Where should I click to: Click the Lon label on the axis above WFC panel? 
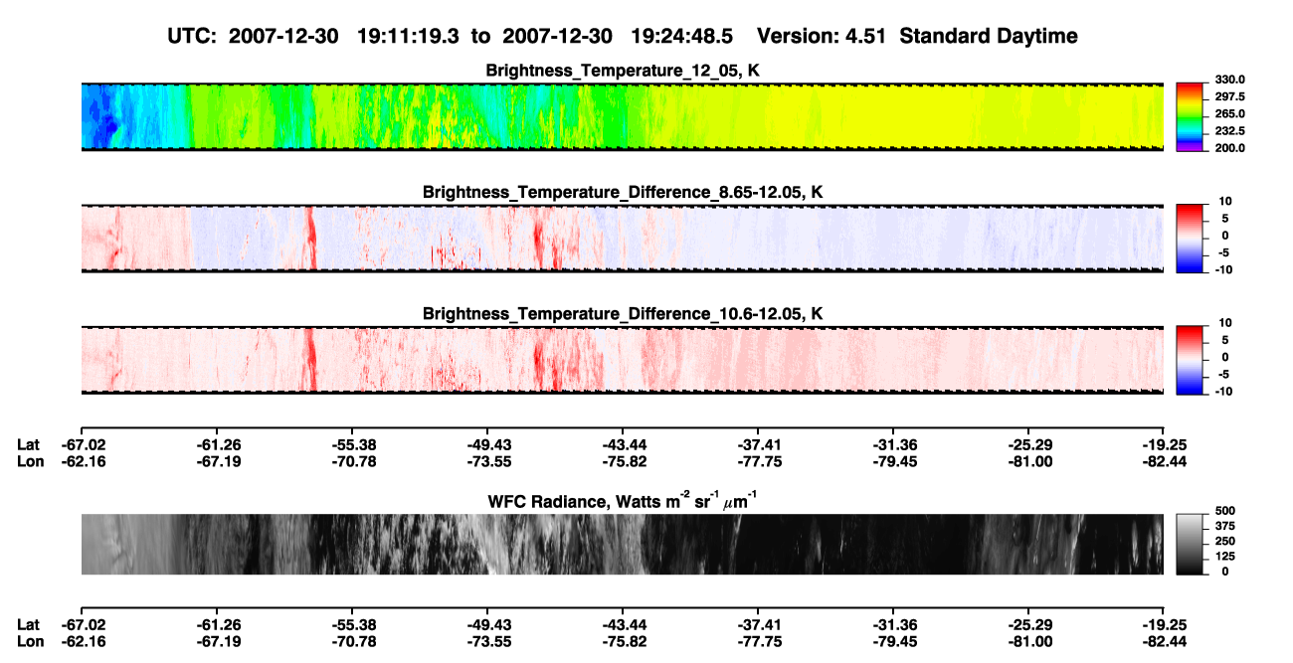pos(30,461)
